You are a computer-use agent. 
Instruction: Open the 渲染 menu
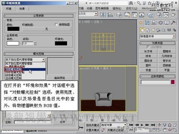click(x=117, y=8)
